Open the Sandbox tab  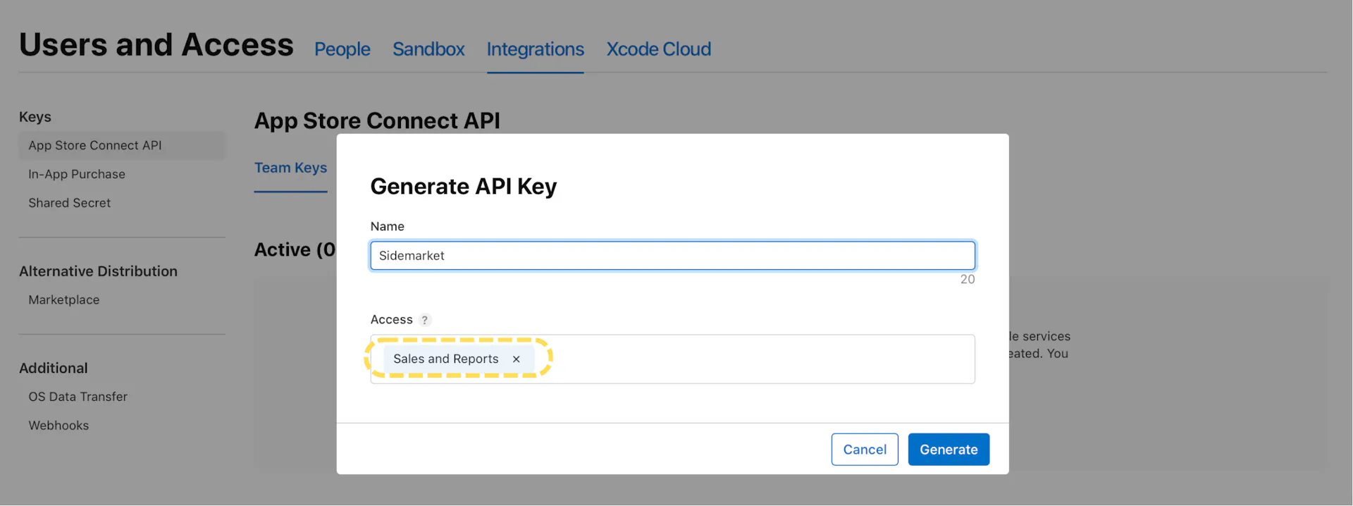pos(428,49)
